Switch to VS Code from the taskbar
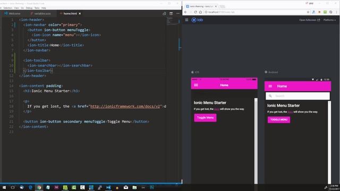 (108, 187)
